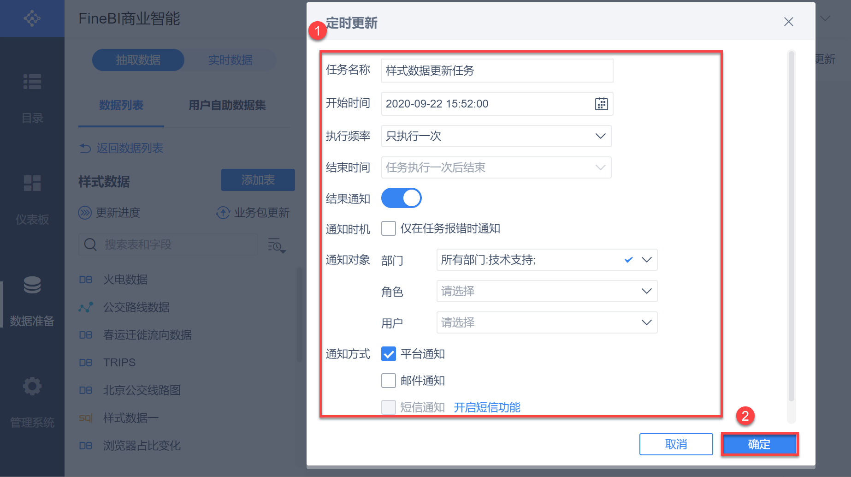Open the filter list icon beside search
The image size is (851, 477).
click(x=277, y=245)
